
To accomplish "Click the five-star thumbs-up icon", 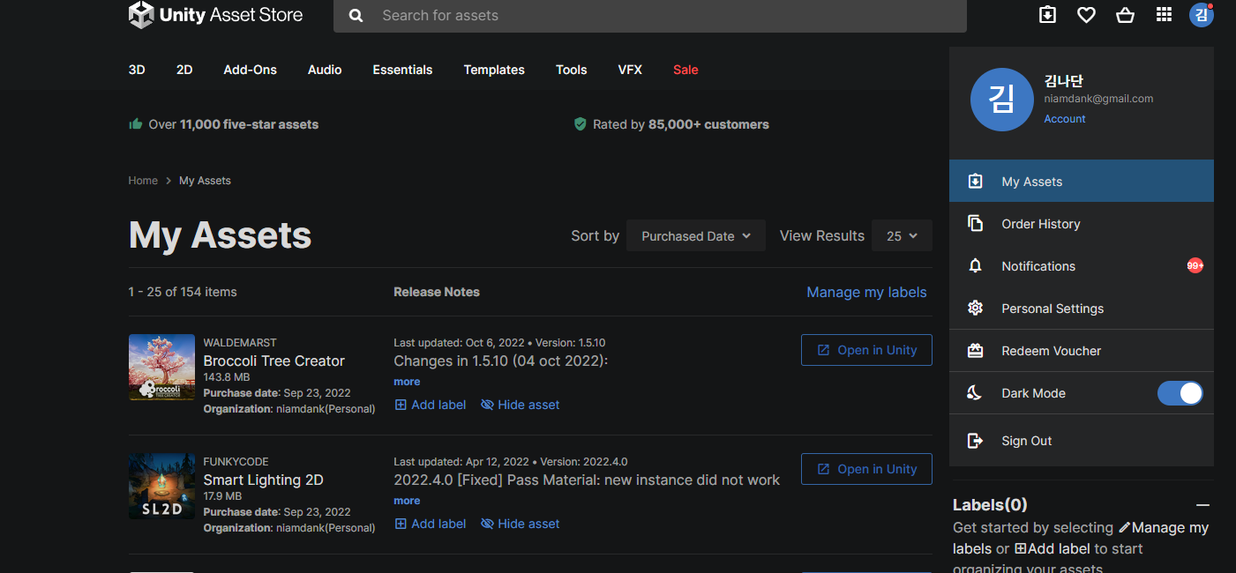I will 136,124.
